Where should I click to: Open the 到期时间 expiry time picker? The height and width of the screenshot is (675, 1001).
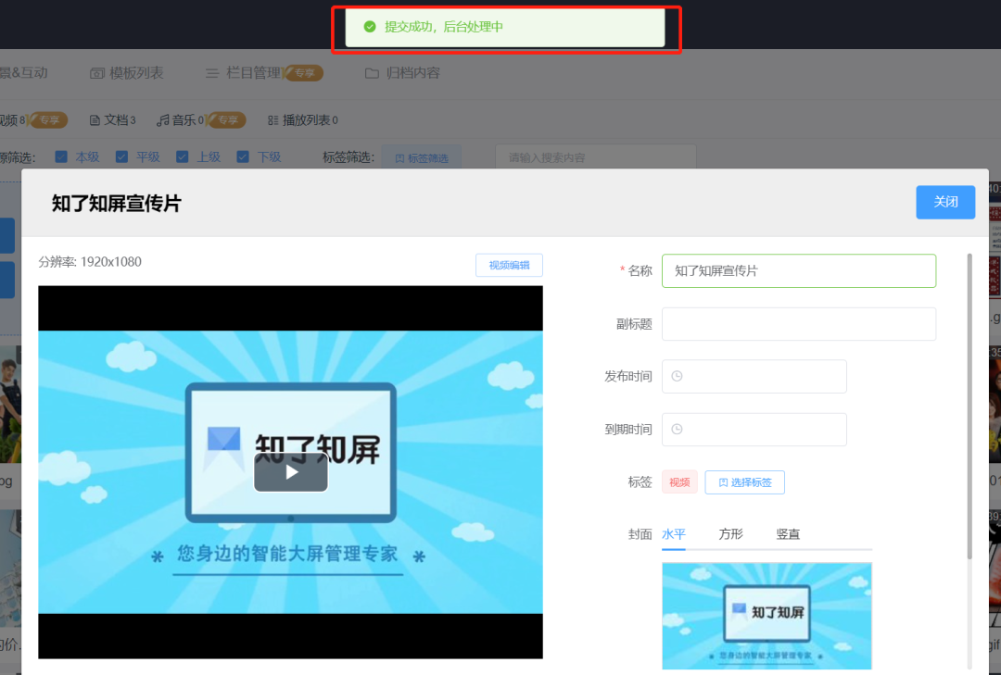[x=754, y=430]
